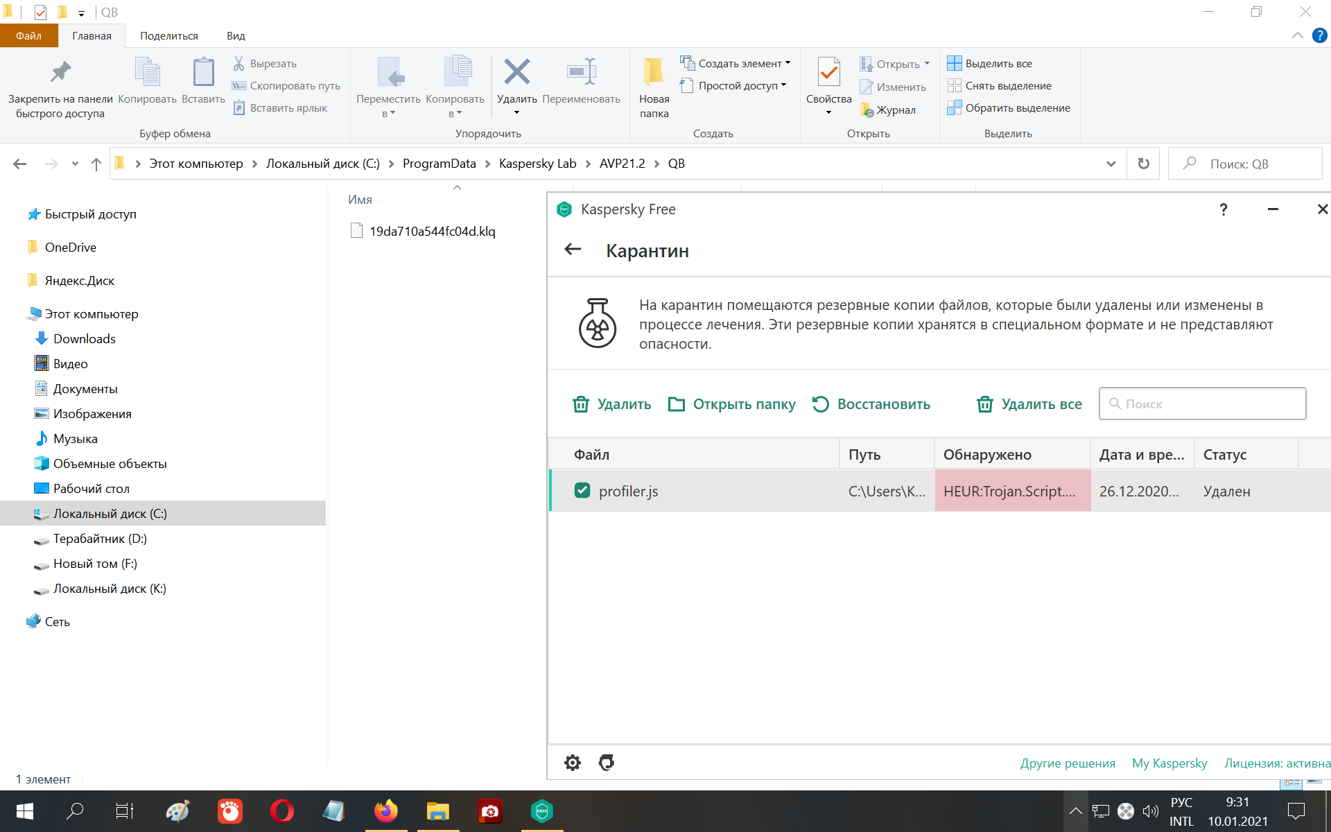Click the Pin to Quick Access icon
This screenshot has height=832, width=1331.
60,72
